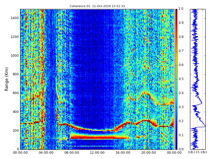The image size is (212, 159).
Task: Click the 16:00:00 time axis label
Action: (123, 153)
